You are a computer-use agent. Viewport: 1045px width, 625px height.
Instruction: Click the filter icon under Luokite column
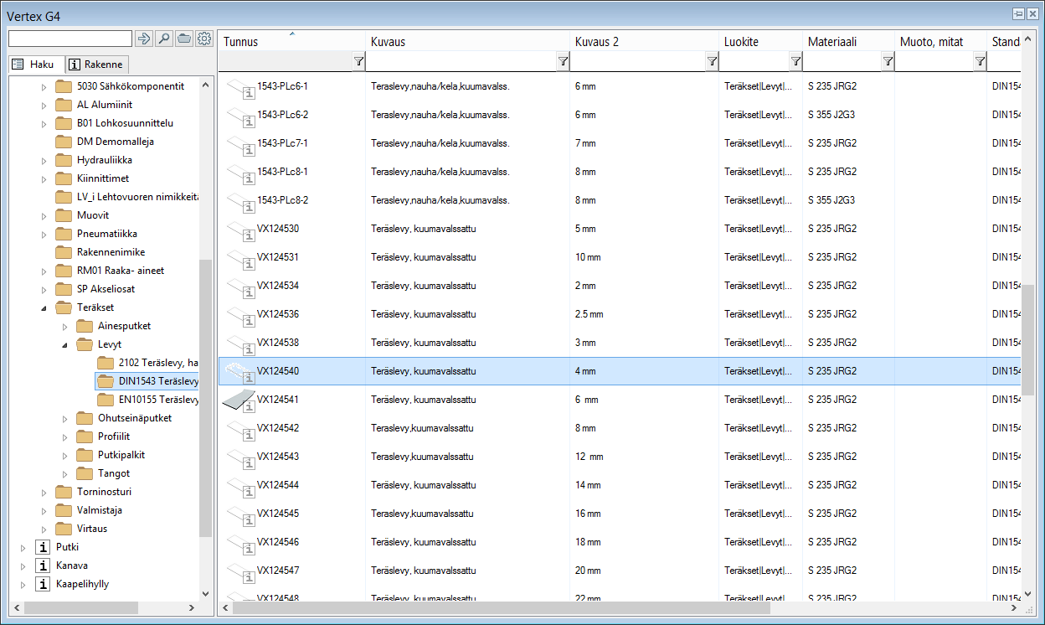click(x=795, y=61)
